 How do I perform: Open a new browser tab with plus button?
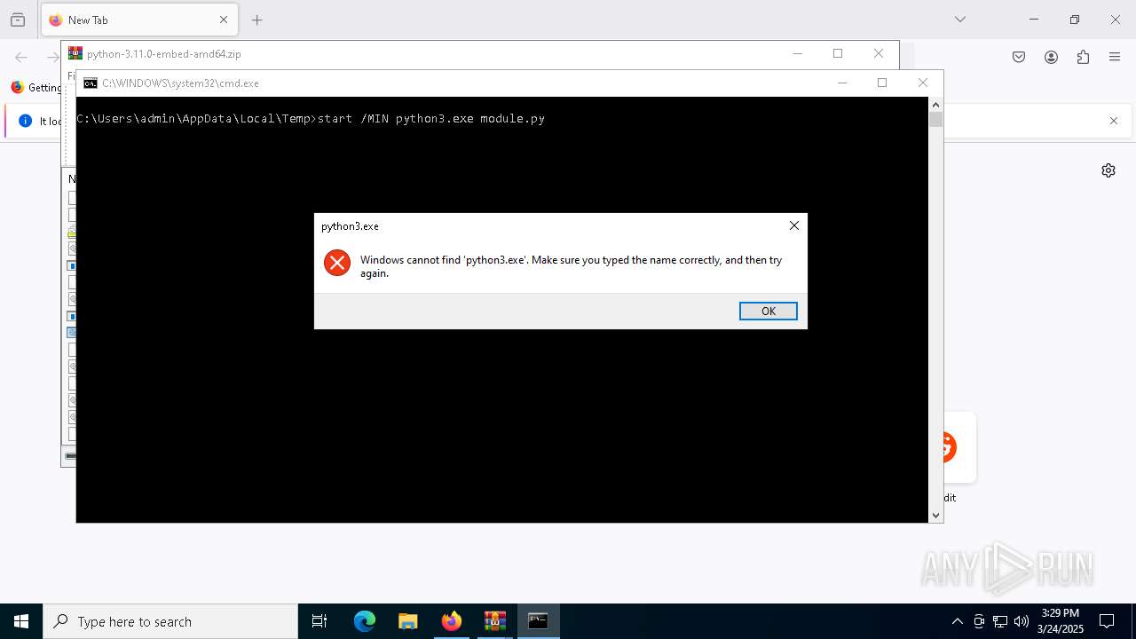click(x=257, y=20)
